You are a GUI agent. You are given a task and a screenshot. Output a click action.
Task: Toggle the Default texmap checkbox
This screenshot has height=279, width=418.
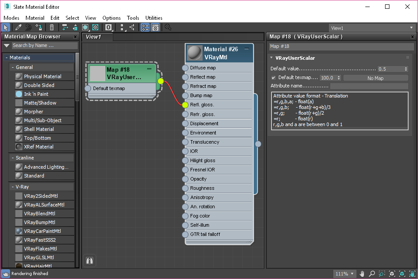tap(274, 78)
